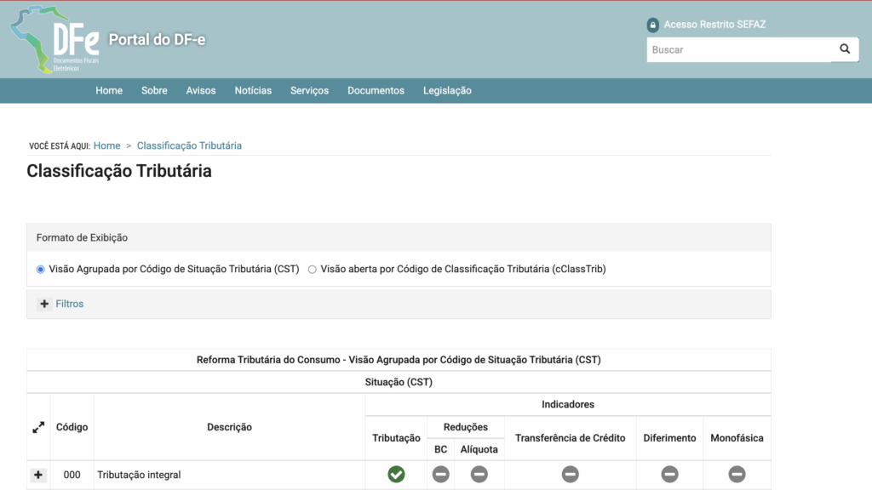Open the Documentos menu item

(376, 90)
